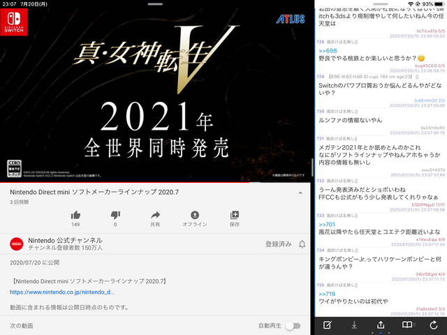
Task: Follow the >>698 reply anchor
Action: (x=328, y=51)
